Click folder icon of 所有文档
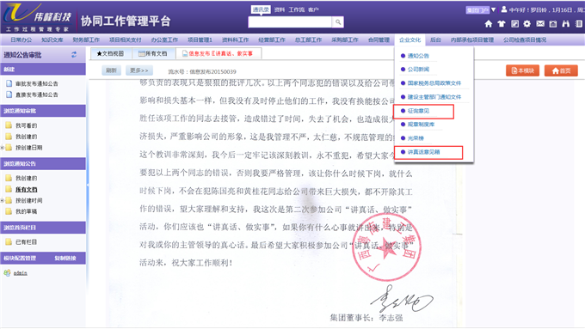The height and width of the screenshot is (329, 585). tap(9, 189)
